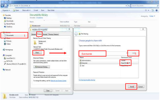Close Biodata enoh Properties with X
The height and width of the screenshot is (101, 160).
pos(69,29)
